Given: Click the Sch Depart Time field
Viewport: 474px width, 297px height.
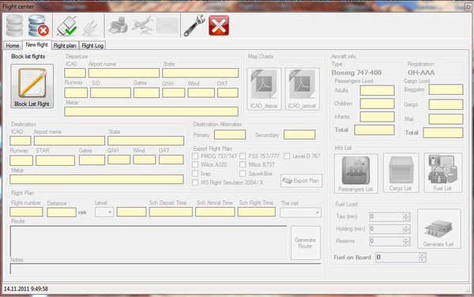Looking at the screenshot, I should [171, 212].
